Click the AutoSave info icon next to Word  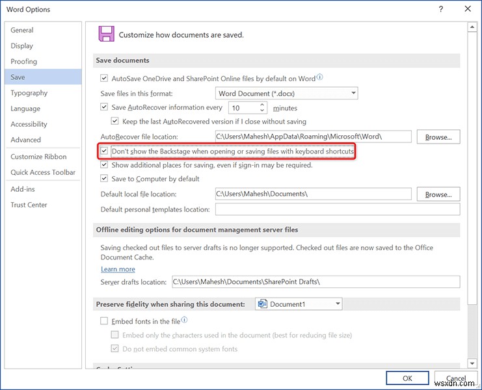point(319,77)
